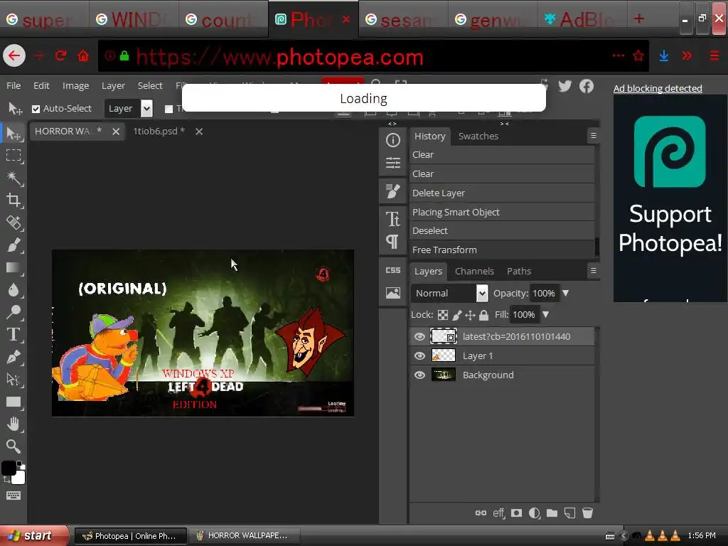Open the Image menu
Image resolution: width=728 pixels, height=546 pixels.
(x=75, y=85)
